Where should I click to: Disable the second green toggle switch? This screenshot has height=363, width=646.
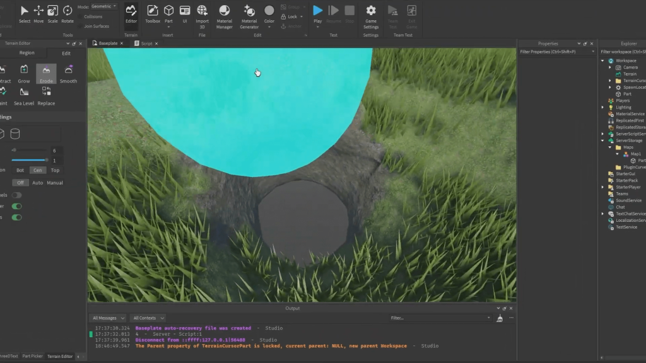click(x=16, y=206)
